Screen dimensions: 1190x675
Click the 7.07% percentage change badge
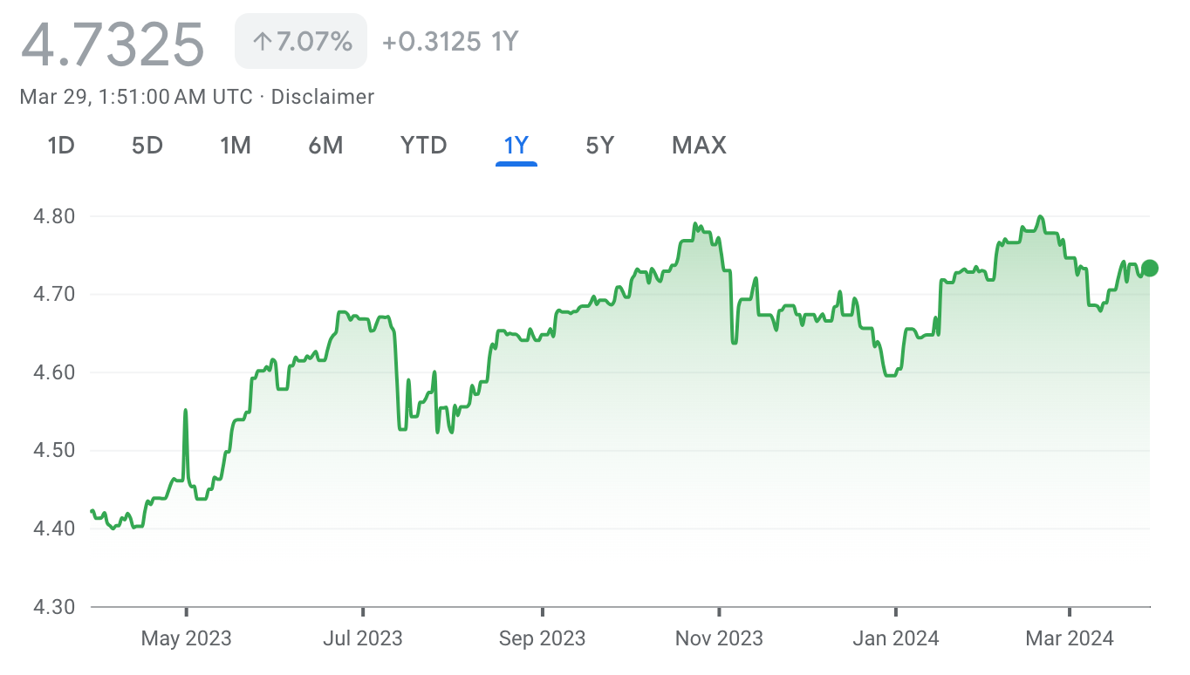[x=301, y=41]
